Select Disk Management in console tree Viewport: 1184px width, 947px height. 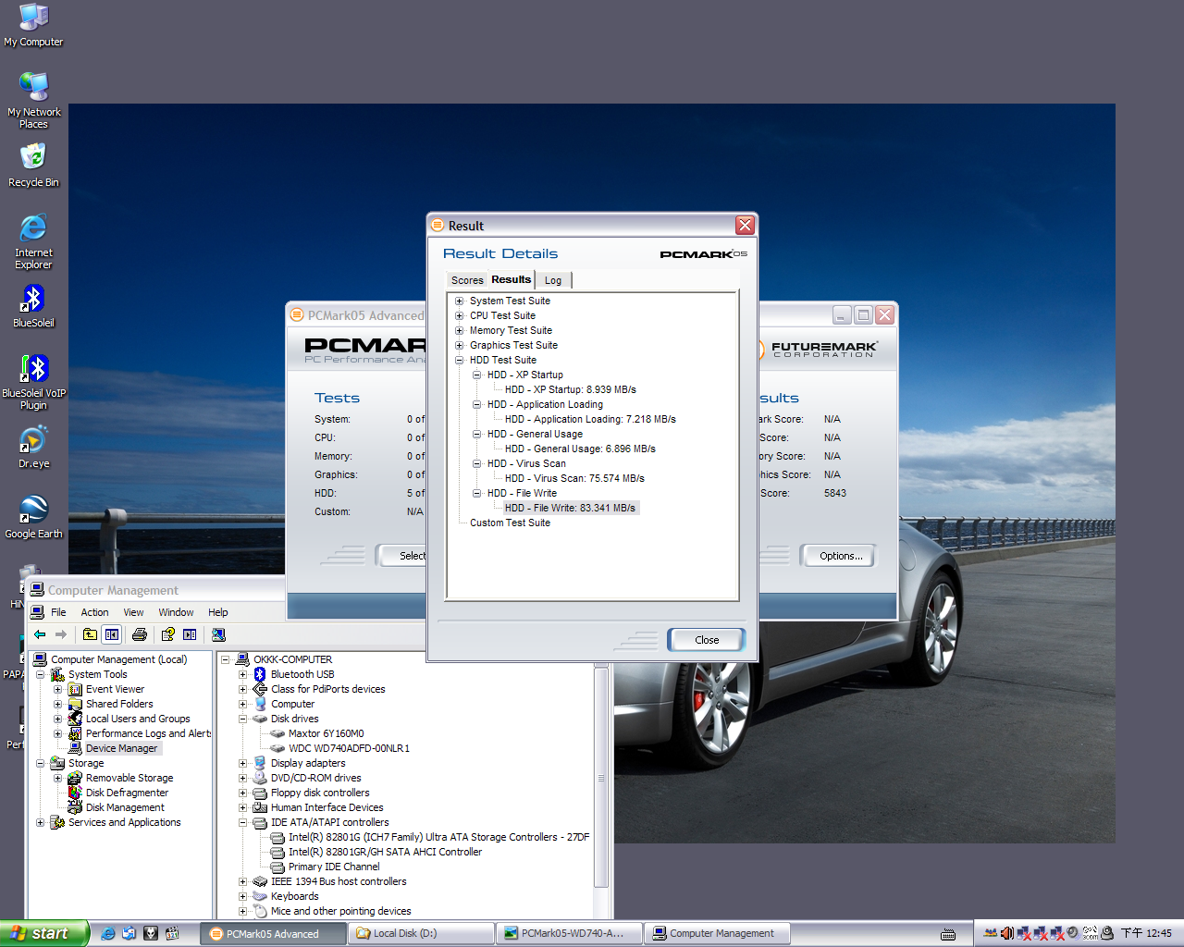pyautogui.click(x=125, y=807)
